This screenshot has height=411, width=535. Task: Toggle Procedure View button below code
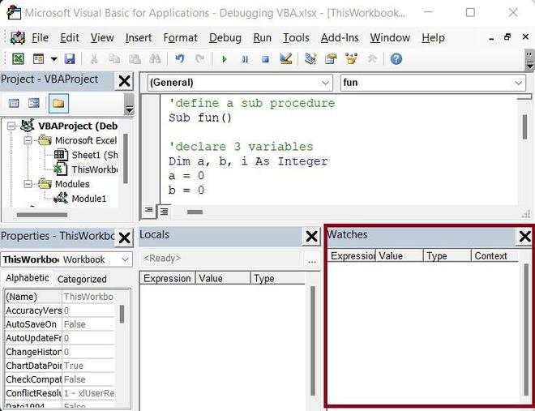148,211
